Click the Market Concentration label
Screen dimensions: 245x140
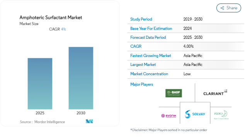click(149, 74)
